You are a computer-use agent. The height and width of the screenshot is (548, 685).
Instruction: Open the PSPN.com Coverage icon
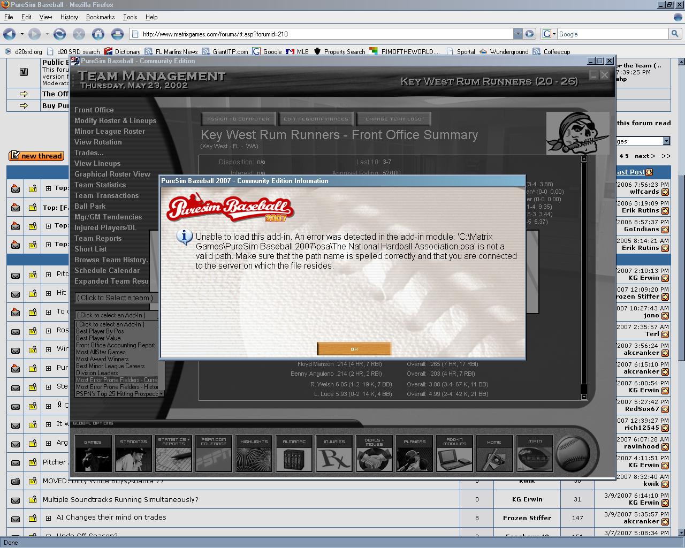click(214, 453)
